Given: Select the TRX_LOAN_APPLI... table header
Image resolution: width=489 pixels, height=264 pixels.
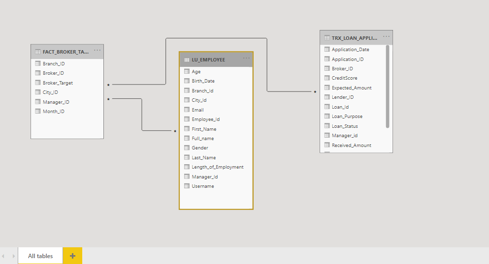Looking at the screenshot, I should click(356, 38).
